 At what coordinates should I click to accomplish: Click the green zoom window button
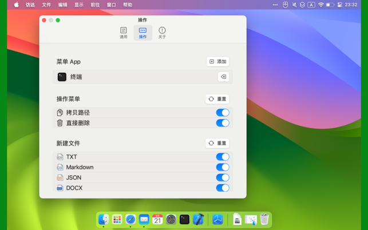coord(58,20)
